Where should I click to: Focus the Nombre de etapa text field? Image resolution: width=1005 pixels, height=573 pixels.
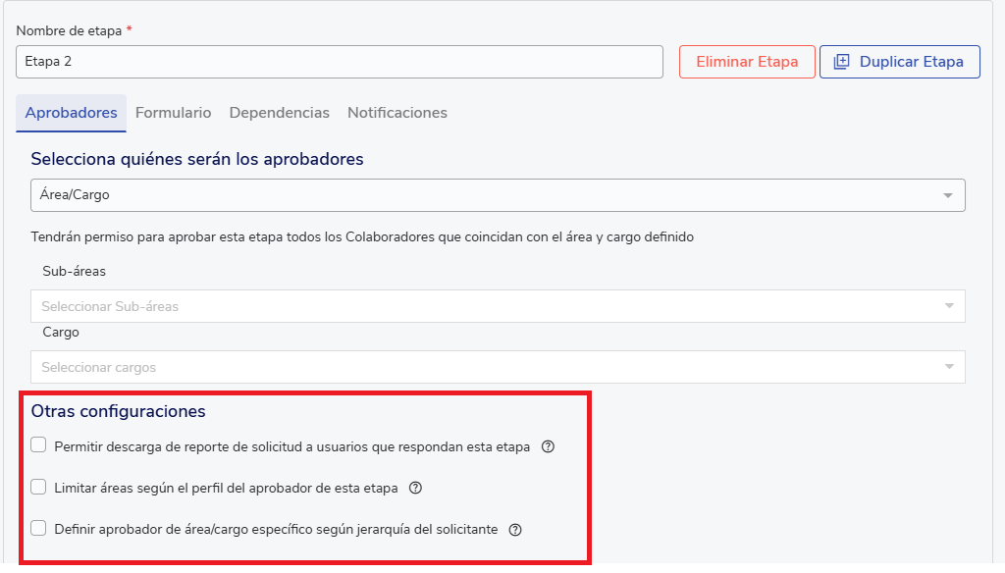pyautogui.click(x=339, y=62)
